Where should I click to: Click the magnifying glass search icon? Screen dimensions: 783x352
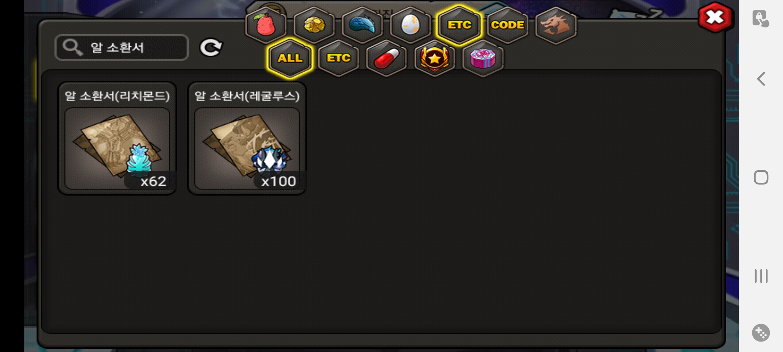72,48
